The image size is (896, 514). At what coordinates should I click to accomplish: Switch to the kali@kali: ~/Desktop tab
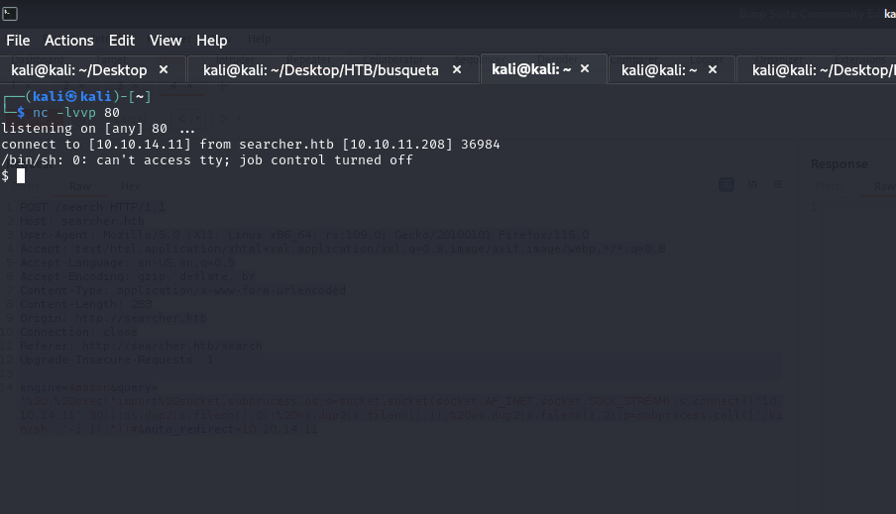click(79, 70)
